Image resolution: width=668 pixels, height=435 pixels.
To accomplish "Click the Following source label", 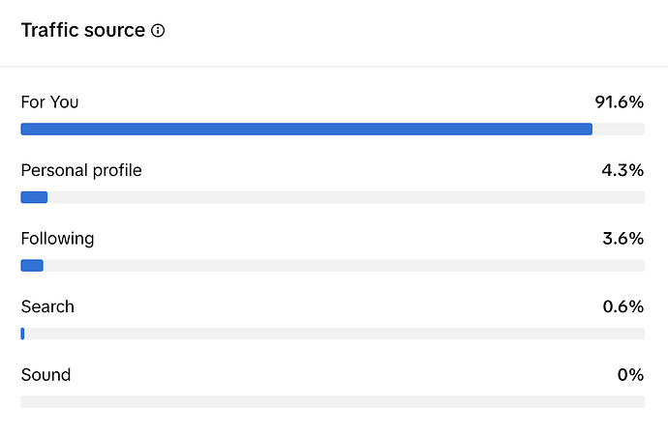I will click(x=57, y=238).
